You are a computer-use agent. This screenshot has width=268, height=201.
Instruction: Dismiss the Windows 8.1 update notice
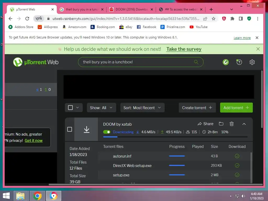tap(257, 38)
